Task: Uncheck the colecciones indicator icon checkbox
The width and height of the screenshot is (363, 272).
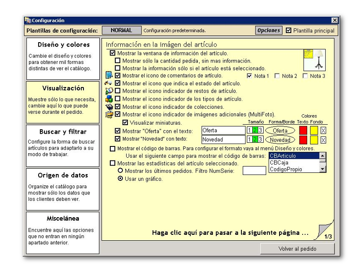Action: pyautogui.click(x=118, y=107)
